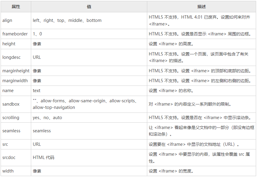Click the marginwidth attribute name
257x177 pixels.
[x=15, y=81]
